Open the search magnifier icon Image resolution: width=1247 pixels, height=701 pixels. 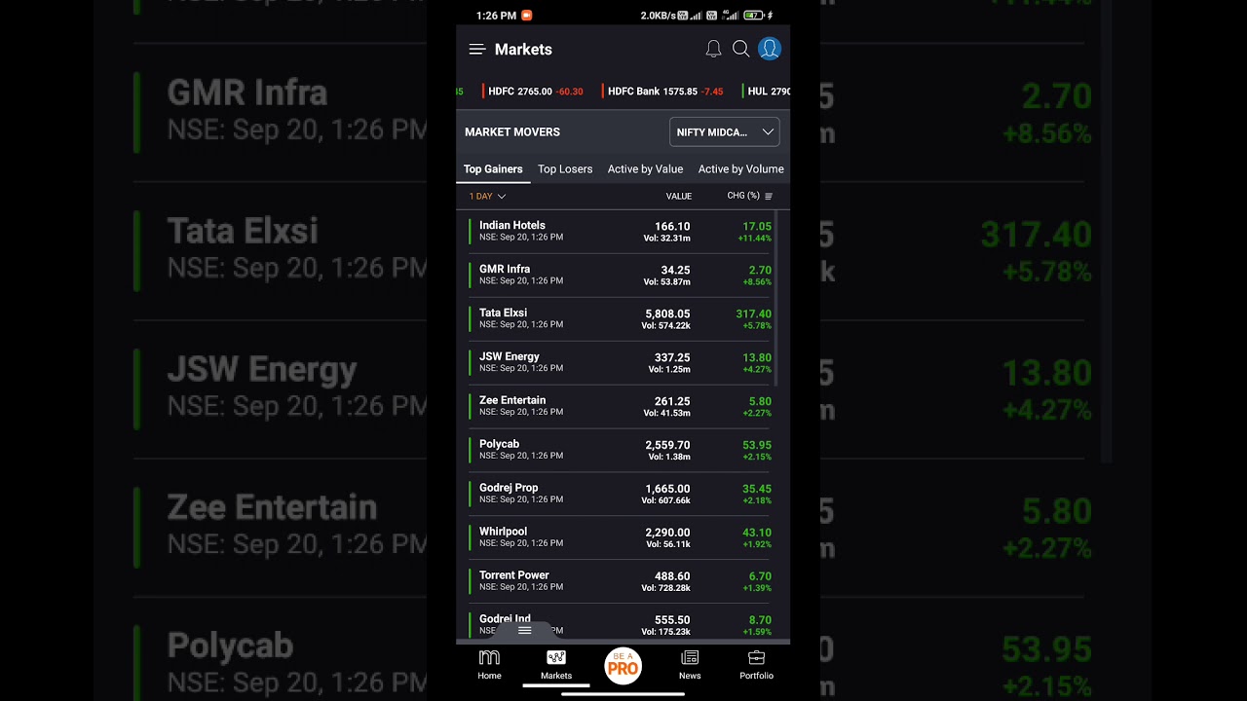[740, 49]
